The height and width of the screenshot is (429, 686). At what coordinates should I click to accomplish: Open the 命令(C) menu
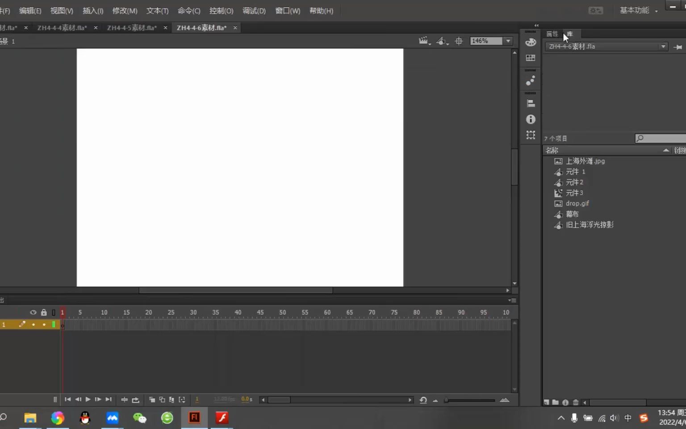click(189, 11)
